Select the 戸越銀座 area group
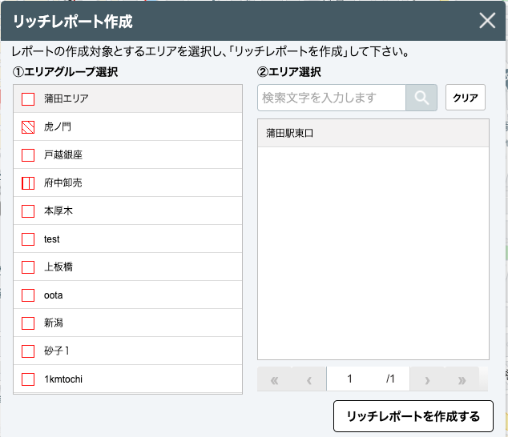The image size is (508, 437). click(63, 155)
